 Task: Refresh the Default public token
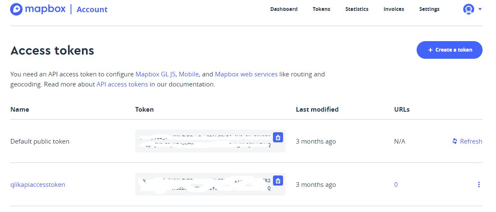pos(467,141)
